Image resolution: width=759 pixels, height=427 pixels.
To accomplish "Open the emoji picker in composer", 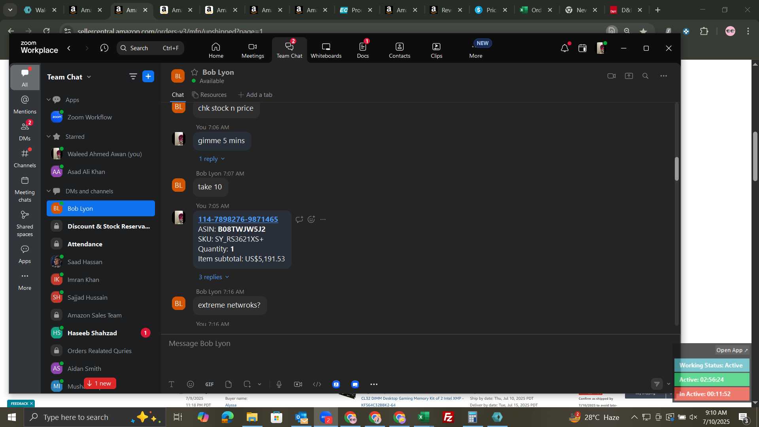I will click(x=191, y=384).
